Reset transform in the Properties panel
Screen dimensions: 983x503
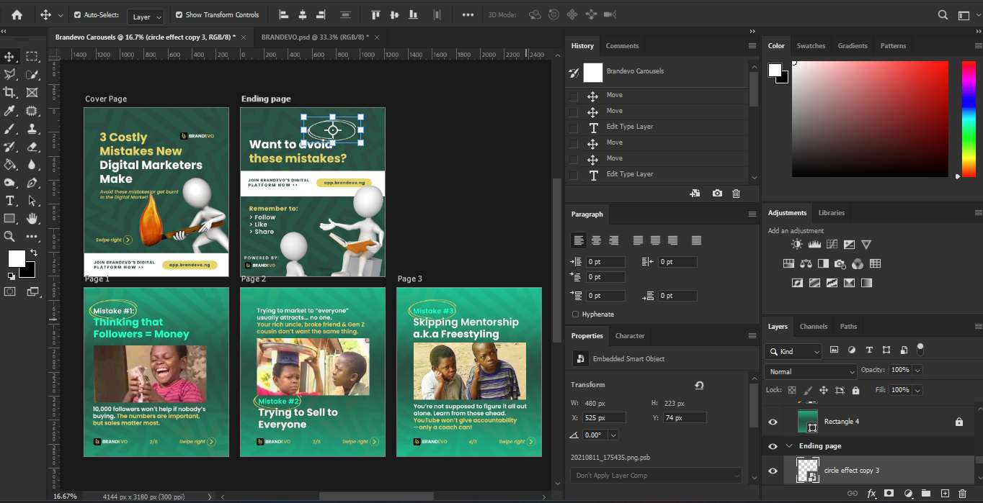point(699,385)
